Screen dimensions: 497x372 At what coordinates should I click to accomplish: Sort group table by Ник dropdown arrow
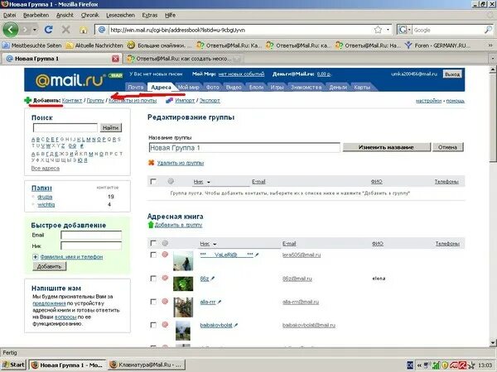(x=209, y=182)
